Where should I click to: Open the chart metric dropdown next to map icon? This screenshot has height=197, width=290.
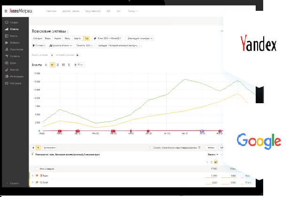79,65
